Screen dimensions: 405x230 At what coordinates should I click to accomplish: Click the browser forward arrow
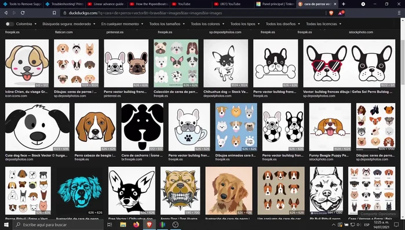click(14, 13)
